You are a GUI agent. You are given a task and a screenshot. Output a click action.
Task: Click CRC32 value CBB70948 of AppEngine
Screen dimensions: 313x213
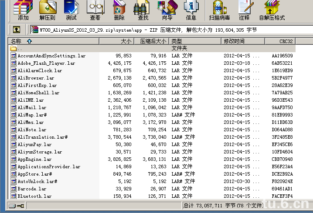pos(282,159)
